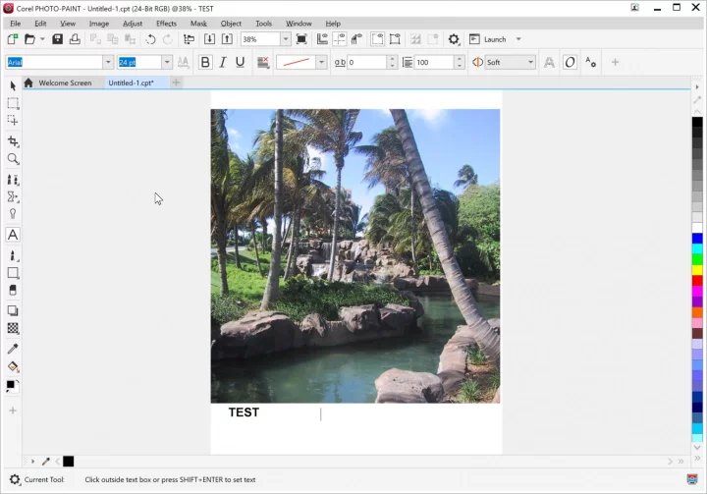Switch to the Welcome Screen tab
707x494 pixels.
click(65, 83)
